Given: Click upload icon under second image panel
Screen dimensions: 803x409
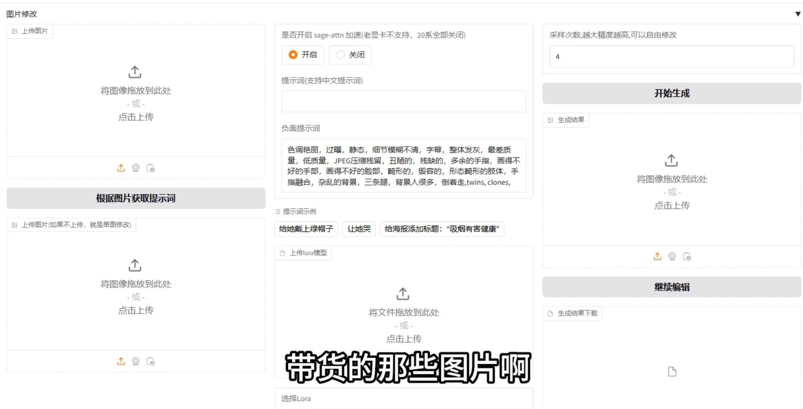Looking at the screenshot, I should [121, 361].
